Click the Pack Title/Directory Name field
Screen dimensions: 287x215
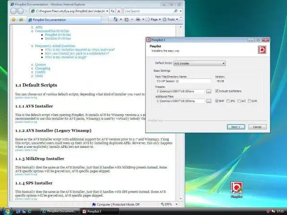[x=183, y=81]
